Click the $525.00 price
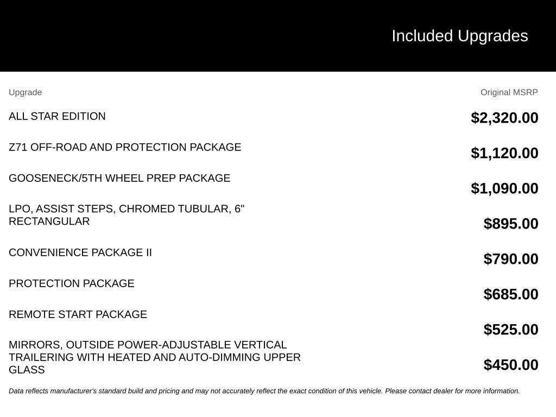Viewport: 556px width, 417px height. tap(510, 330)
